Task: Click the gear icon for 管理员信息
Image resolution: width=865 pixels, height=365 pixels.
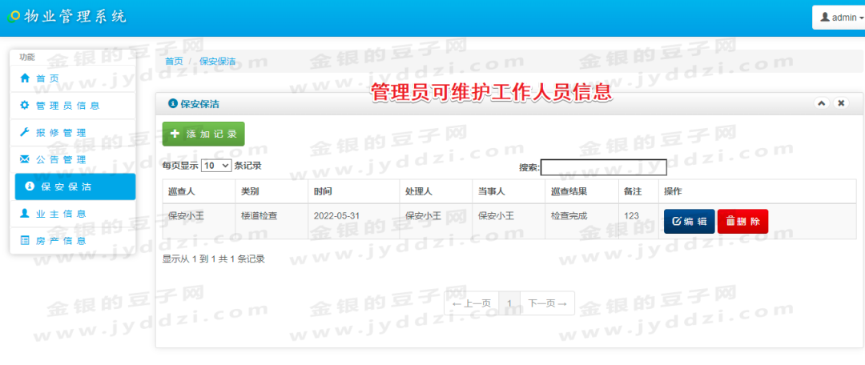Action: pos(24,106)
